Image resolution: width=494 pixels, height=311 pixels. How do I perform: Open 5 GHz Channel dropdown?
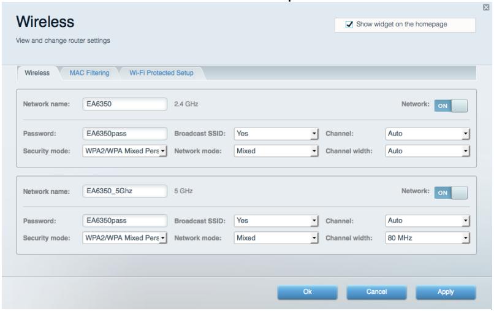(x=428, y=221)
